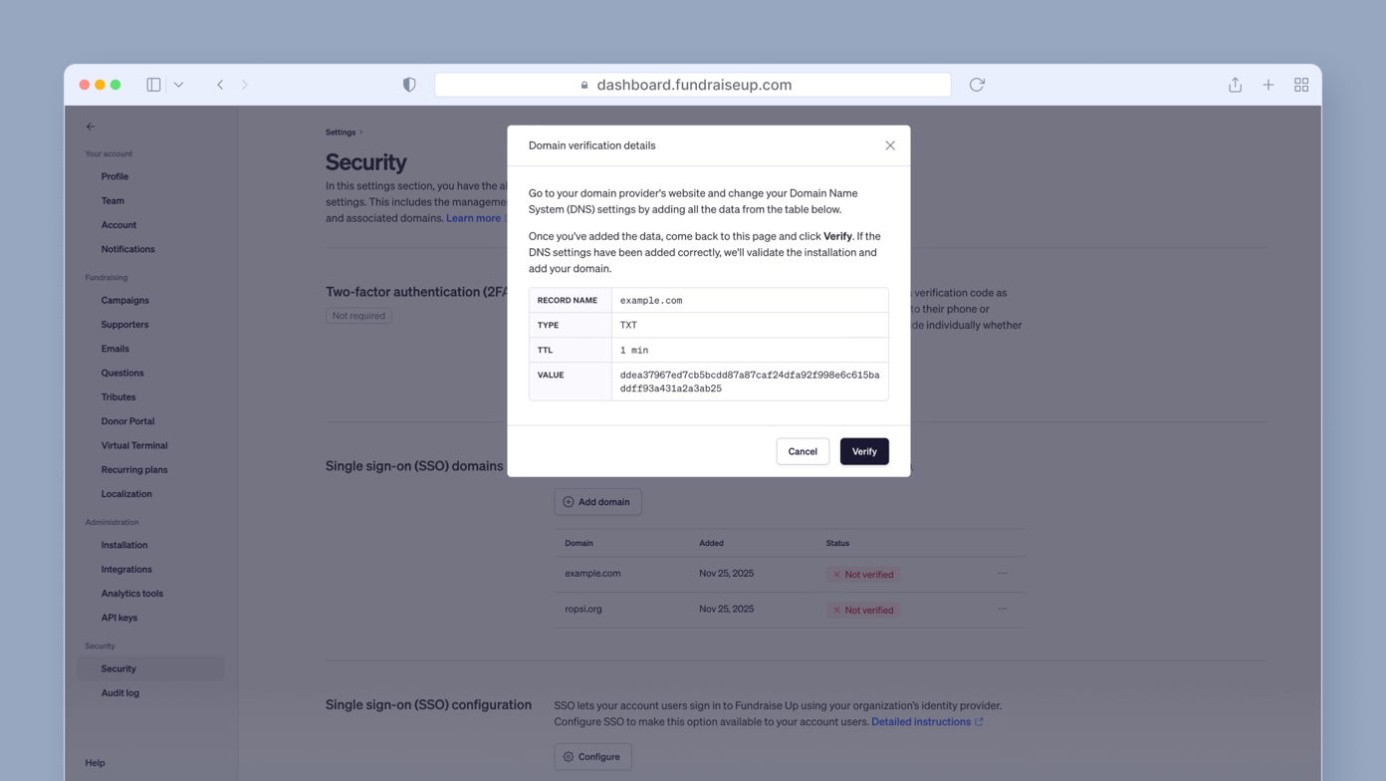Open the share icon in the toolbar
1386x781 pixels.
point(1235,85)
